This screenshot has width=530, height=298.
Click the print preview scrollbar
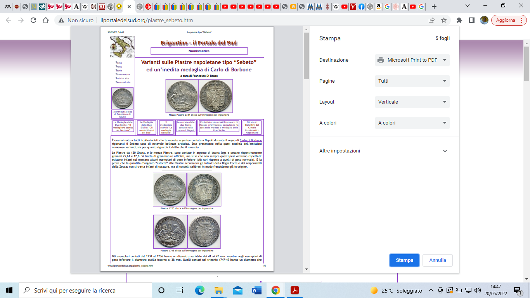(306, 55)
